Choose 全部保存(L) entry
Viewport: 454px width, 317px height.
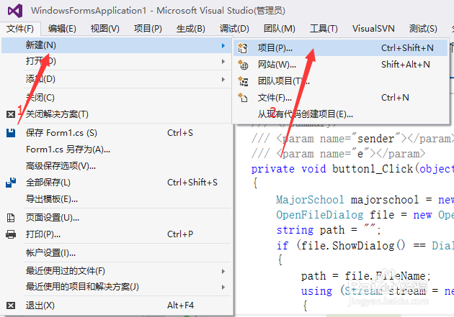[116, 183]
